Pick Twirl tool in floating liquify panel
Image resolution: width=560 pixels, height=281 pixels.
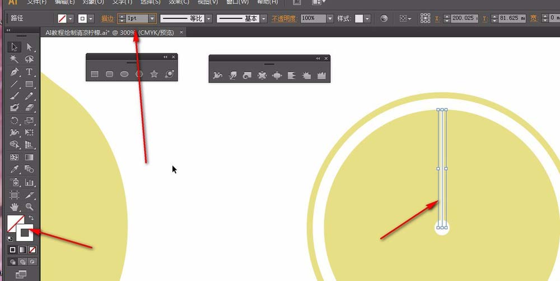247,75
